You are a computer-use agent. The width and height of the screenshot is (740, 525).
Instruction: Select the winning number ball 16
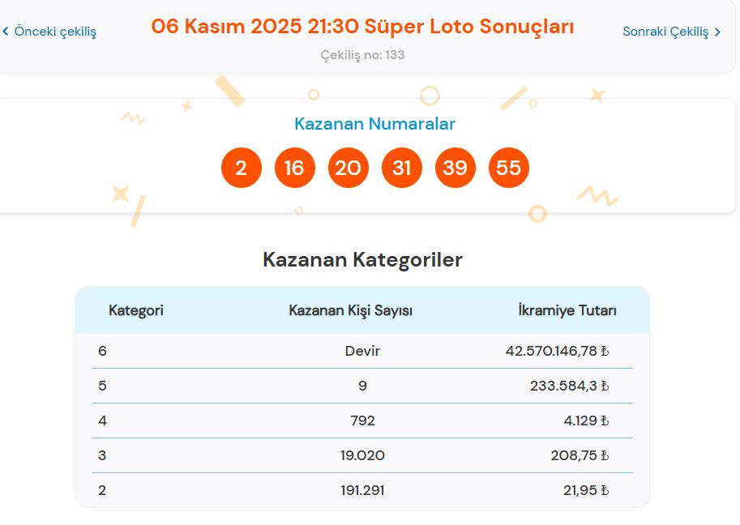coord(294,167)
